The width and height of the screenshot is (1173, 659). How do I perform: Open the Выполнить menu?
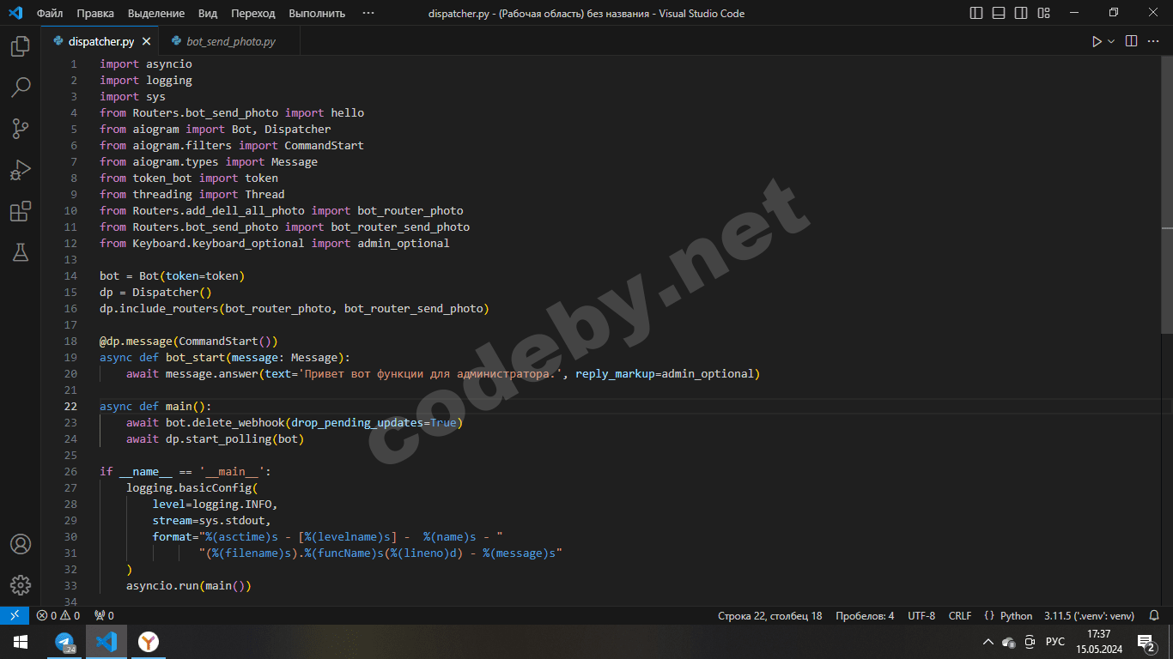click(317, 13)
